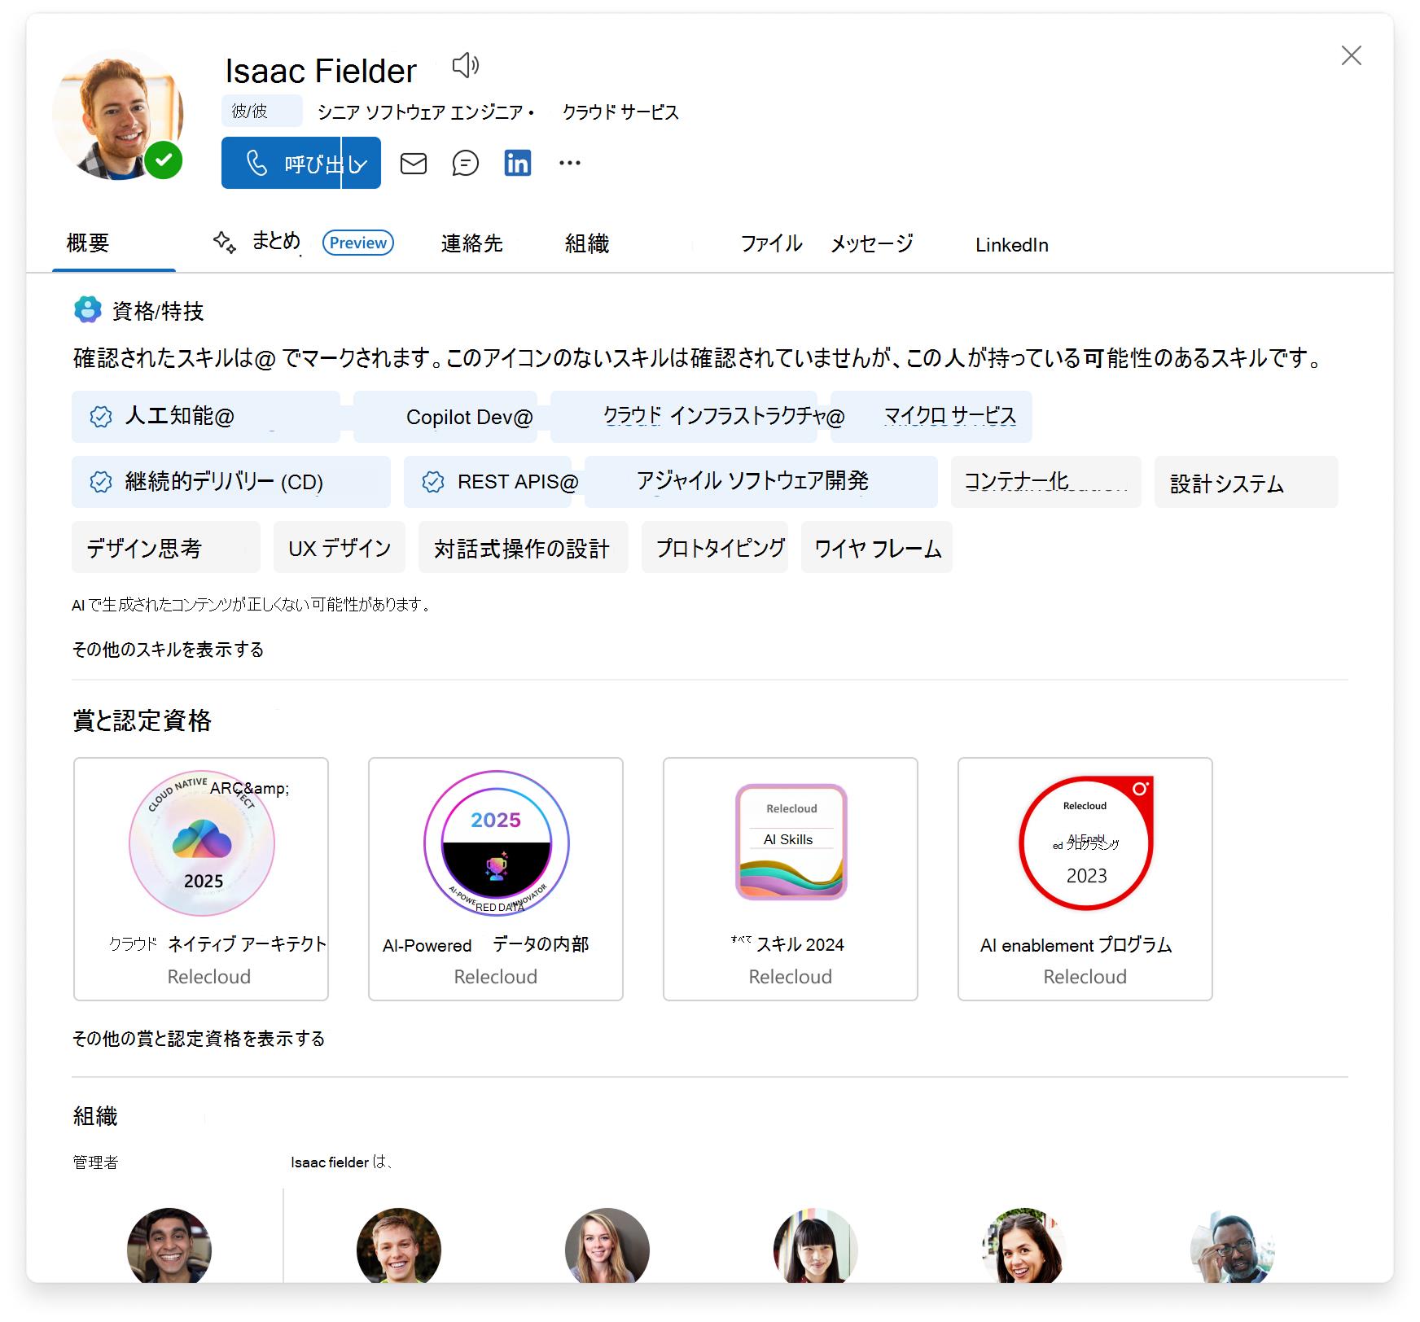
Task: Open the LinkedIn icon in the header
Action: (518, 164)
